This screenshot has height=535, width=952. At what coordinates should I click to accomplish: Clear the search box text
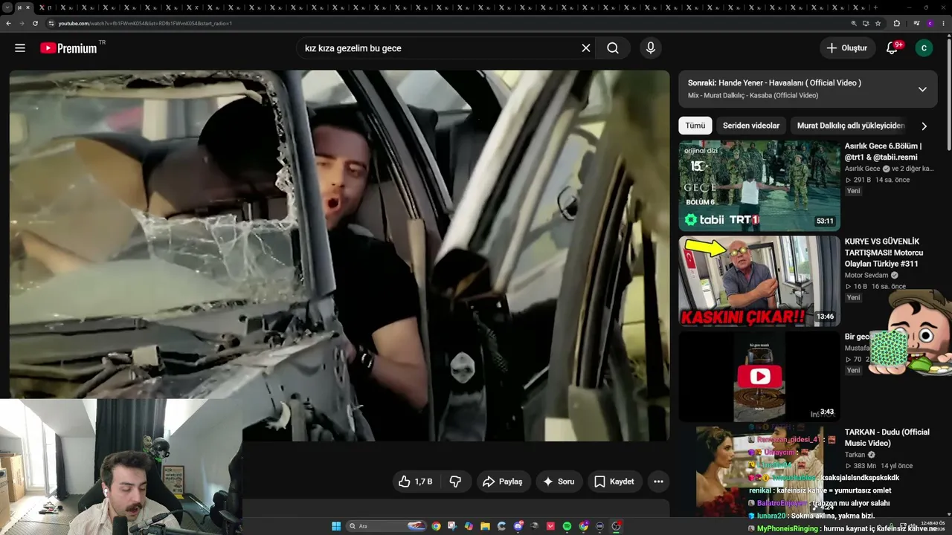(x=586, y=48)
